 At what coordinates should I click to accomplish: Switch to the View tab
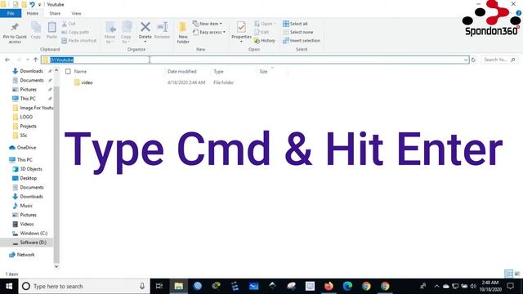(76, 13)
